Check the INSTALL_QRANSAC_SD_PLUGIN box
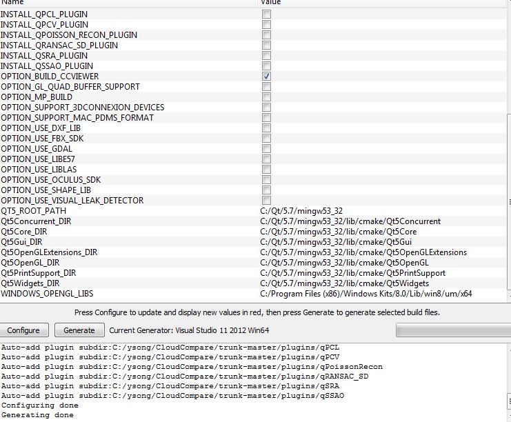This screenshot has height=422, width=511. 266,46
